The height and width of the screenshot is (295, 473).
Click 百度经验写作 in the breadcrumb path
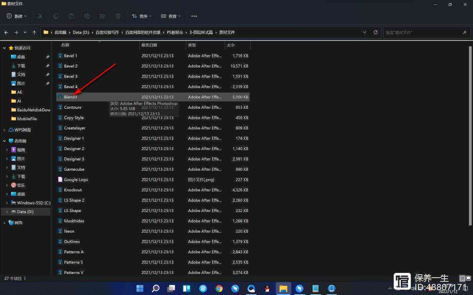coord(107,32)
